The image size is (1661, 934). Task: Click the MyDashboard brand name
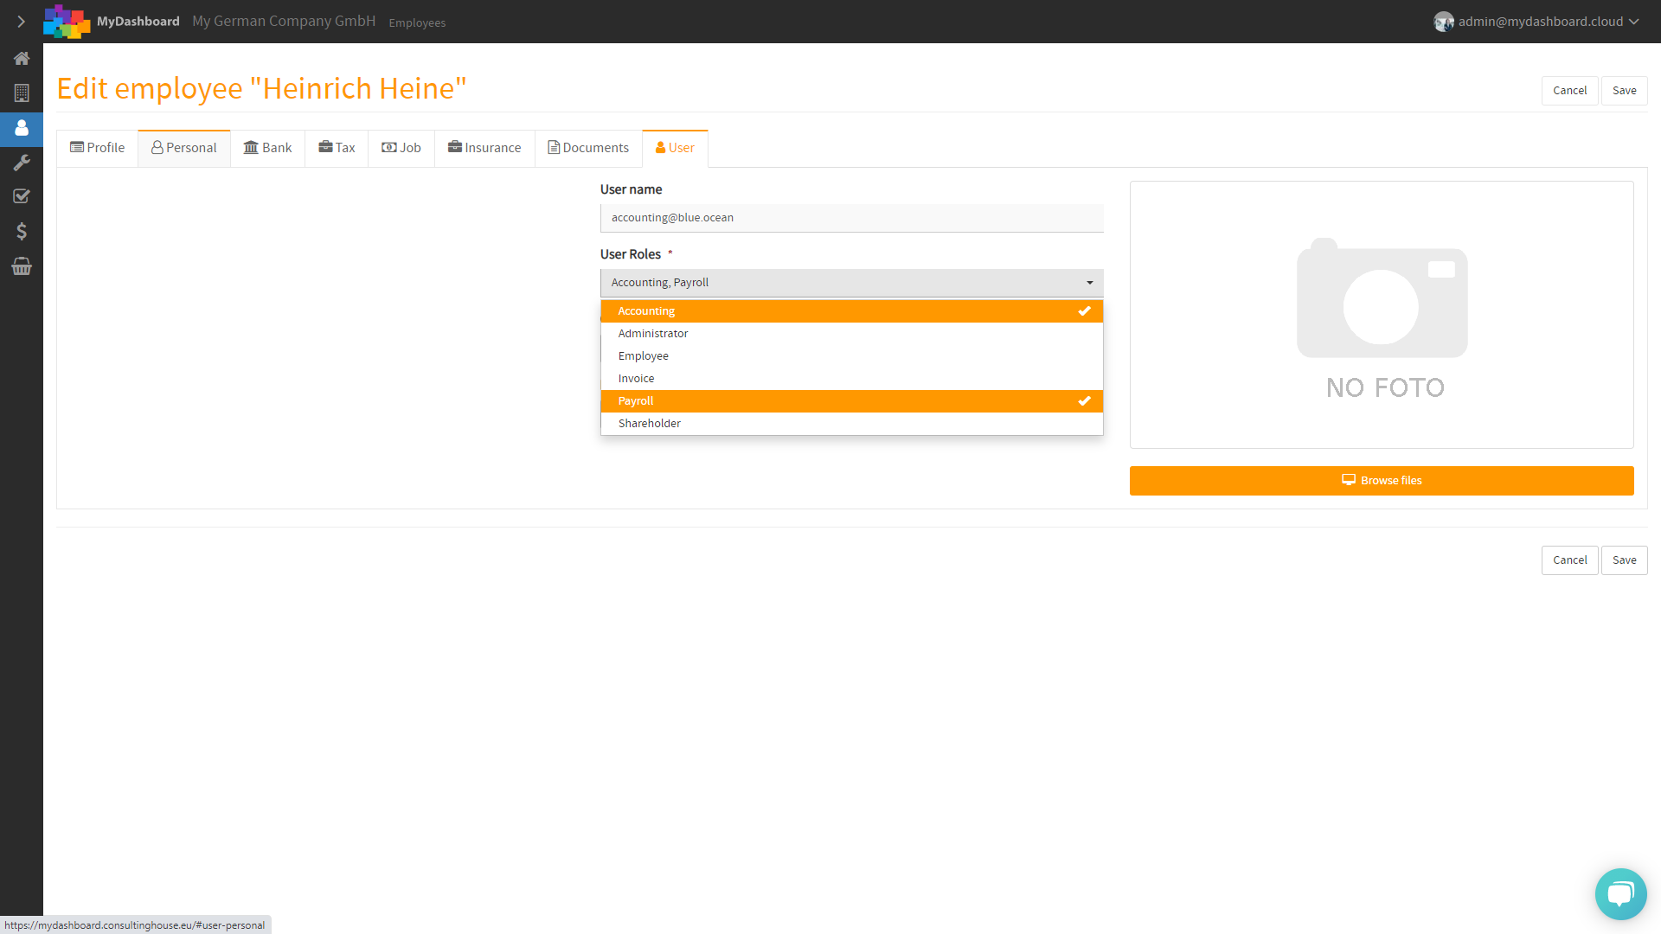(138, 22)
